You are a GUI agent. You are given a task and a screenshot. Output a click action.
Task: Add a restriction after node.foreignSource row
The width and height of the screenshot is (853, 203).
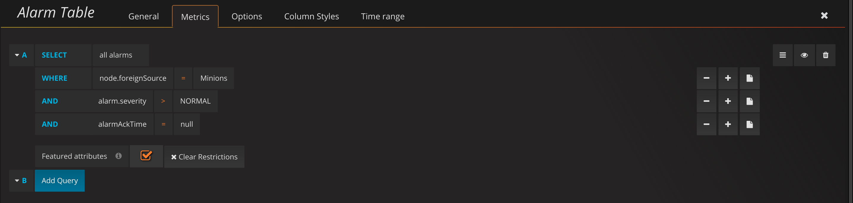coord(728,78)
